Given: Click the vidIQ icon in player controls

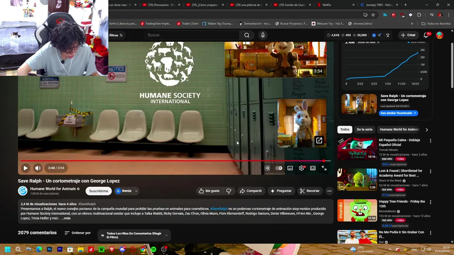Looking at the screenshot, I should point(267,168).
